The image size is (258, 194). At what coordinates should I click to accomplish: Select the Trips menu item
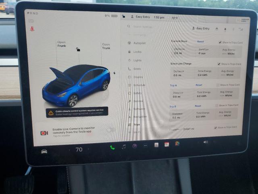coord(134,124)
